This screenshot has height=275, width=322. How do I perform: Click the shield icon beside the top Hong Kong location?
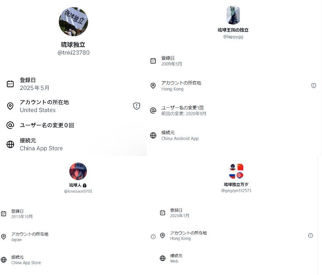[314, 86]
